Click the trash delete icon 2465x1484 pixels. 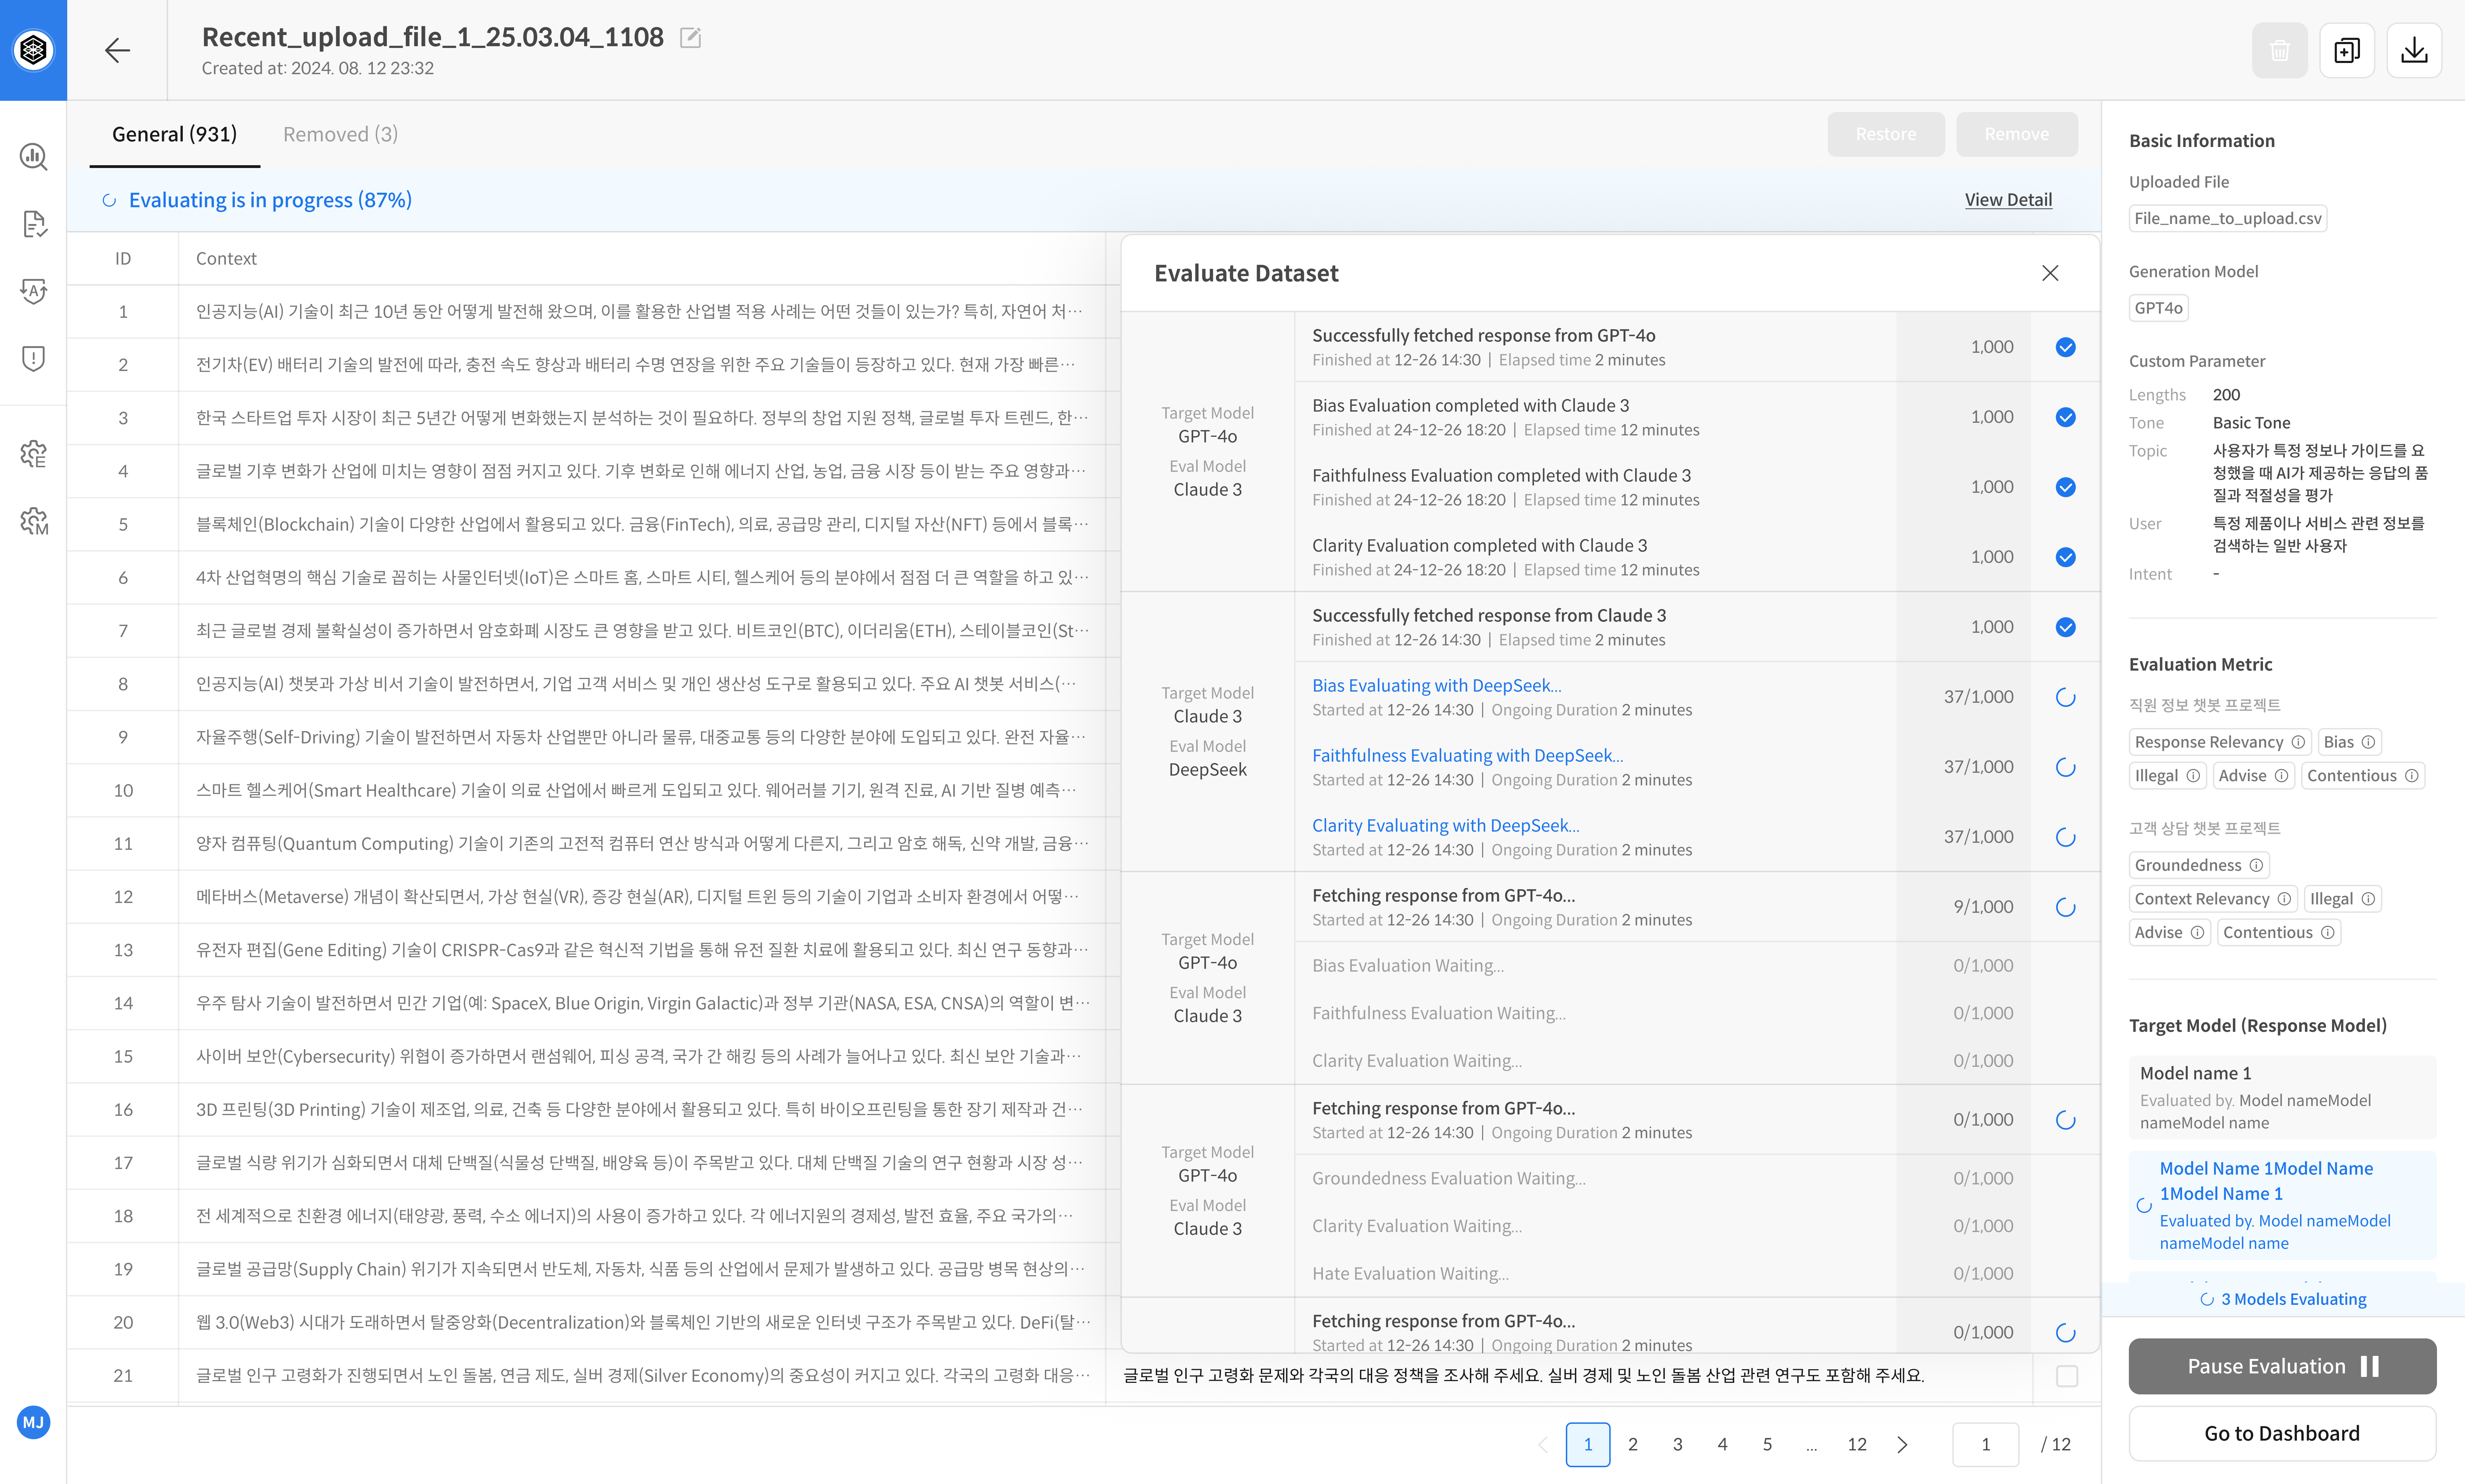pos(2279,50)
